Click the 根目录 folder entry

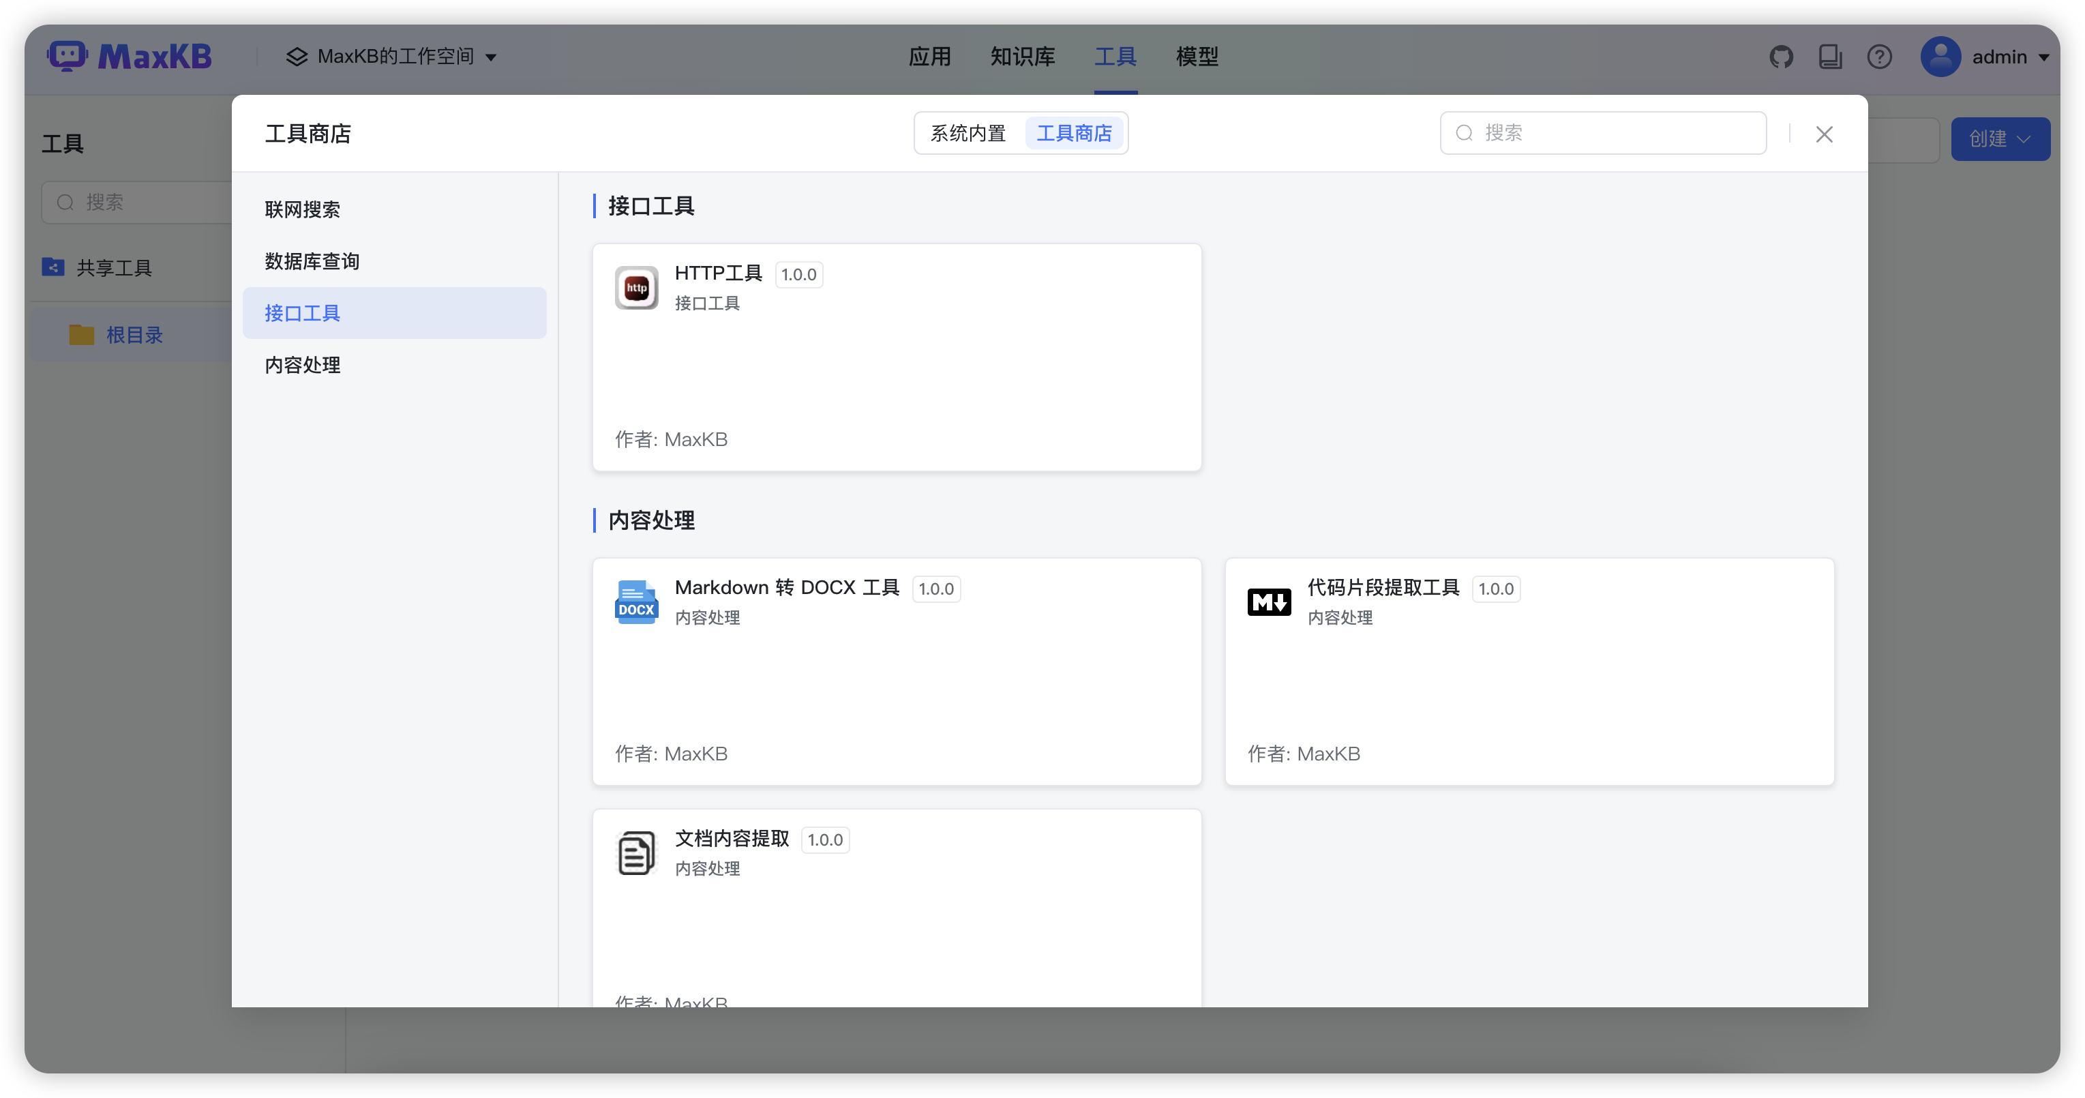coord(134,334)
